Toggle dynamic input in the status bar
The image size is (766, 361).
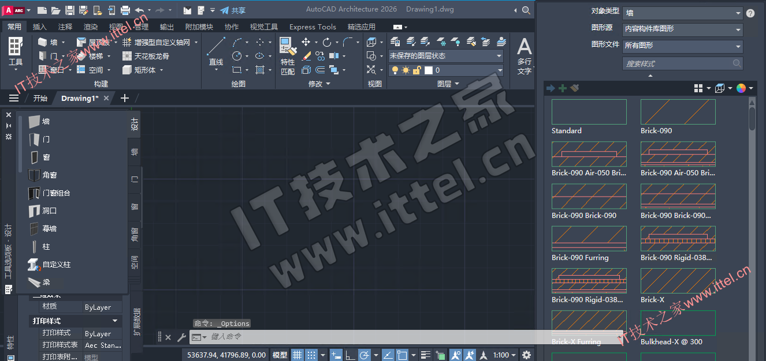(336, 355)
